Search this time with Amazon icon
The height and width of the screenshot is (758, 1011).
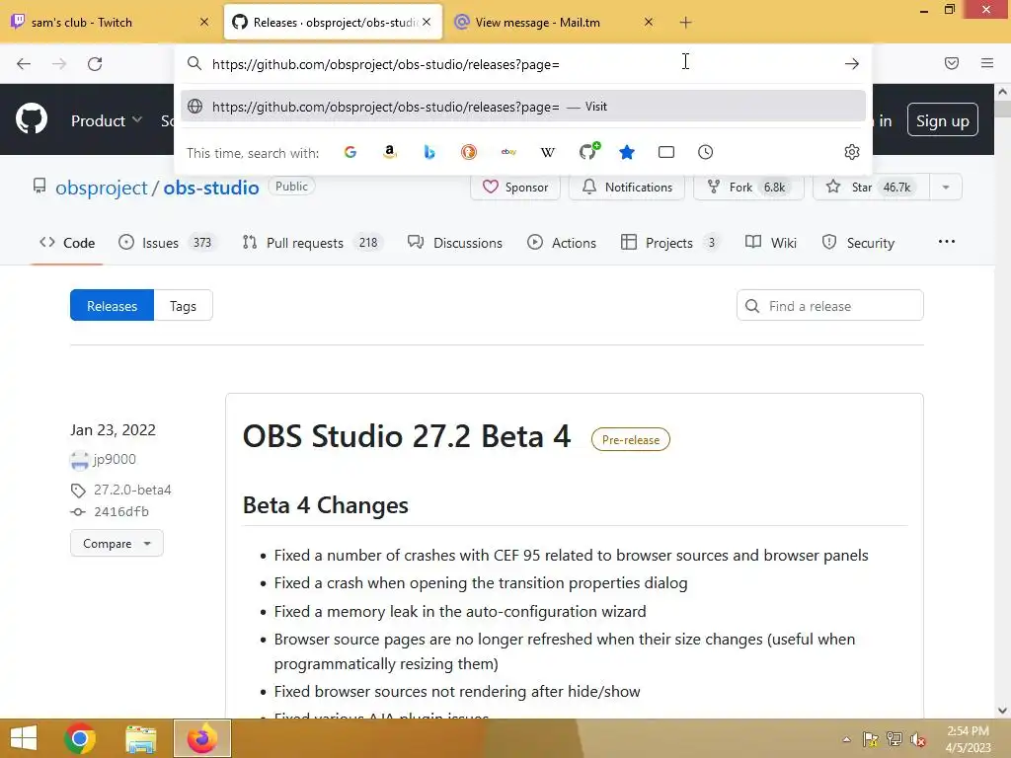[x=389, y=152]
